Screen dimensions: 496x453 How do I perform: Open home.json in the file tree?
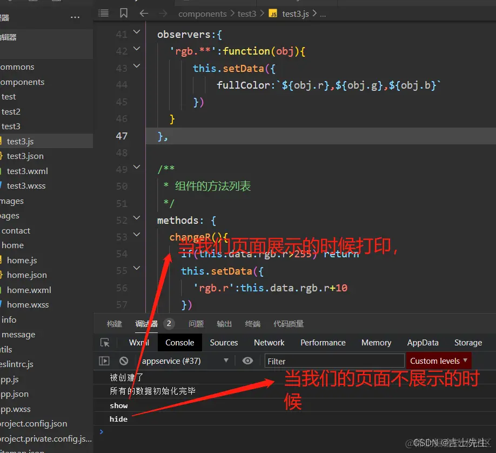point(46,275)
